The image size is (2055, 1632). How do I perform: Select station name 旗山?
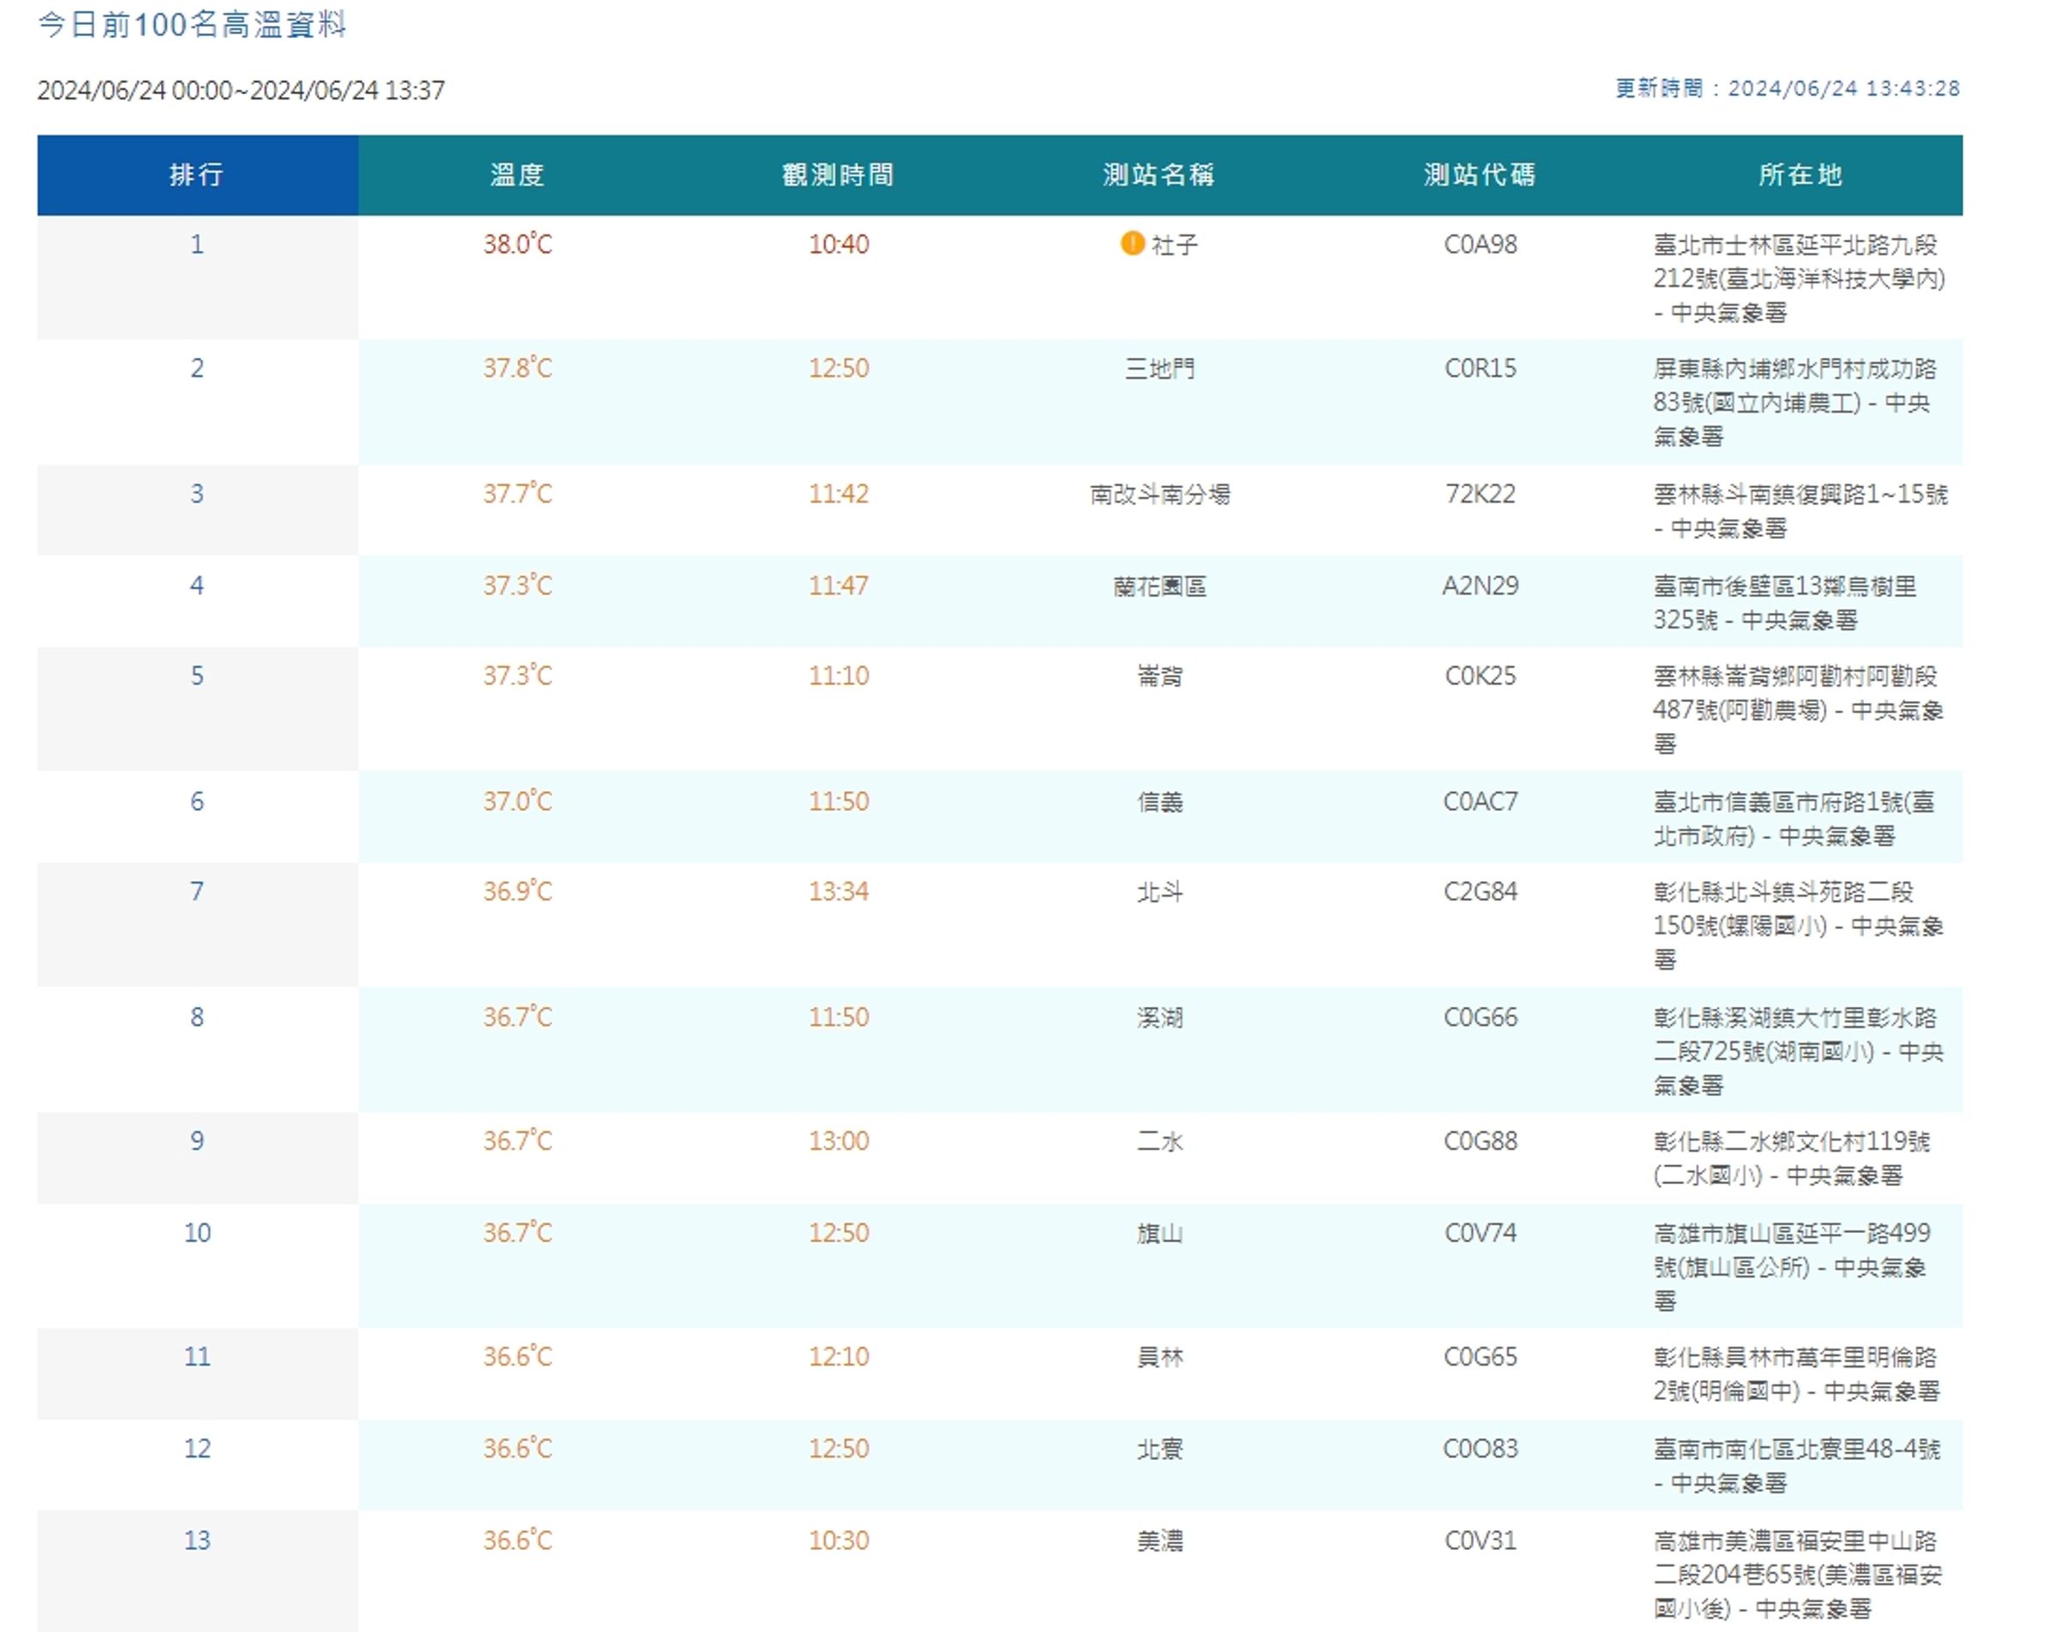pyautogui.click(x=1159, y=1233)
